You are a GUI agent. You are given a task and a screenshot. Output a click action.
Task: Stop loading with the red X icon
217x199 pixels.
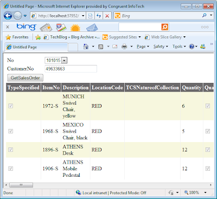[107, 16]
